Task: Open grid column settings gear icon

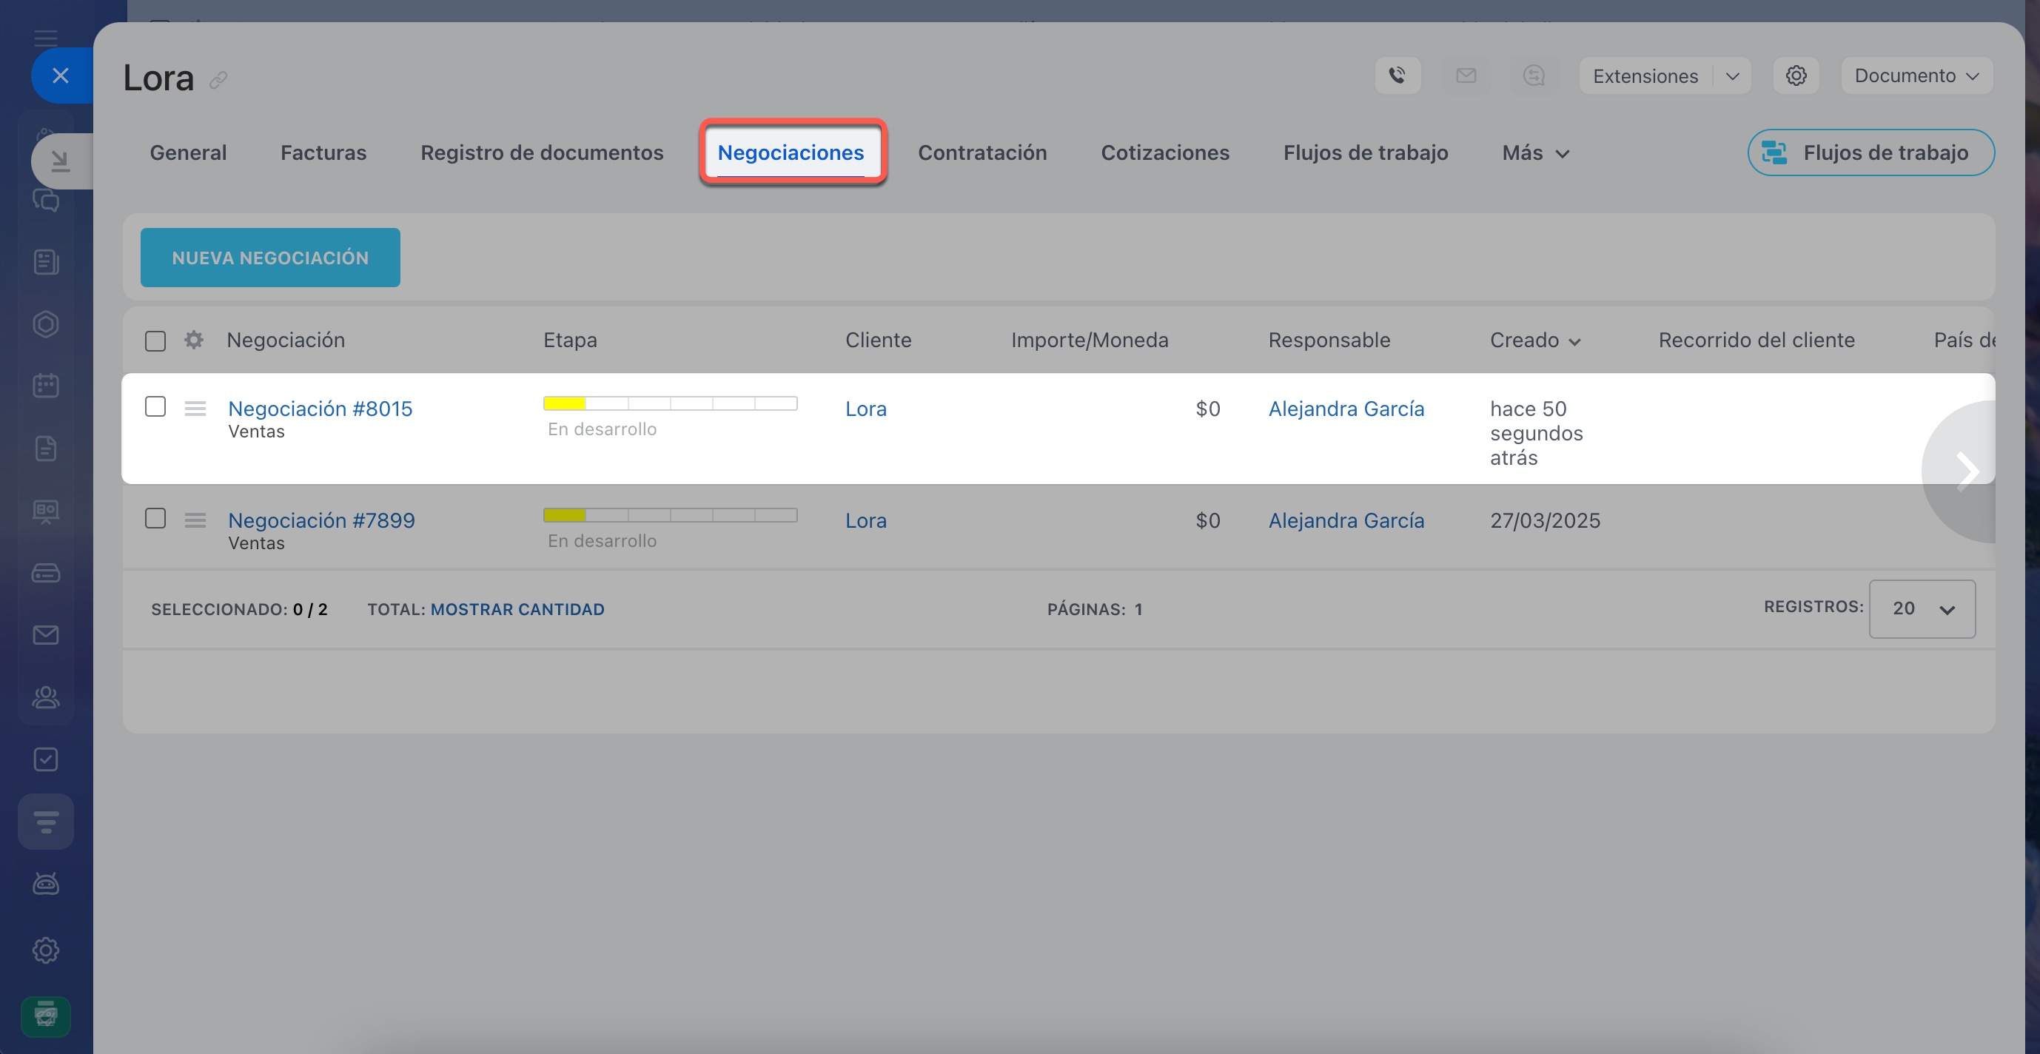Action: click(x=194, y=340)
